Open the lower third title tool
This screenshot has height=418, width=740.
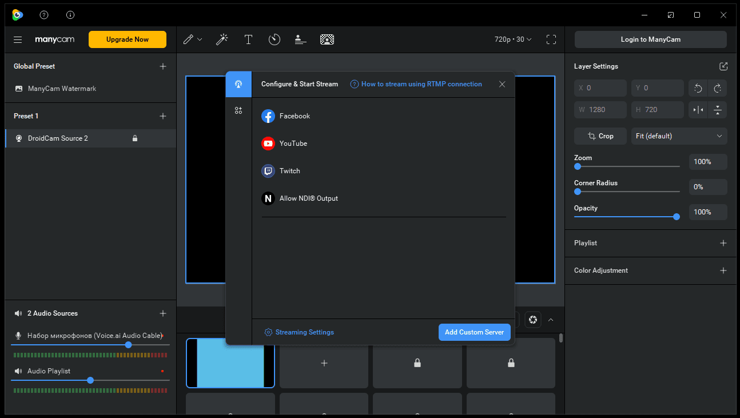tap(300, 39)
